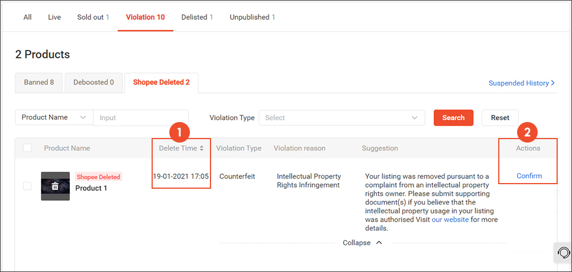
Task: Select the Banned 8 sub-tab
Action: pos(39,82)
